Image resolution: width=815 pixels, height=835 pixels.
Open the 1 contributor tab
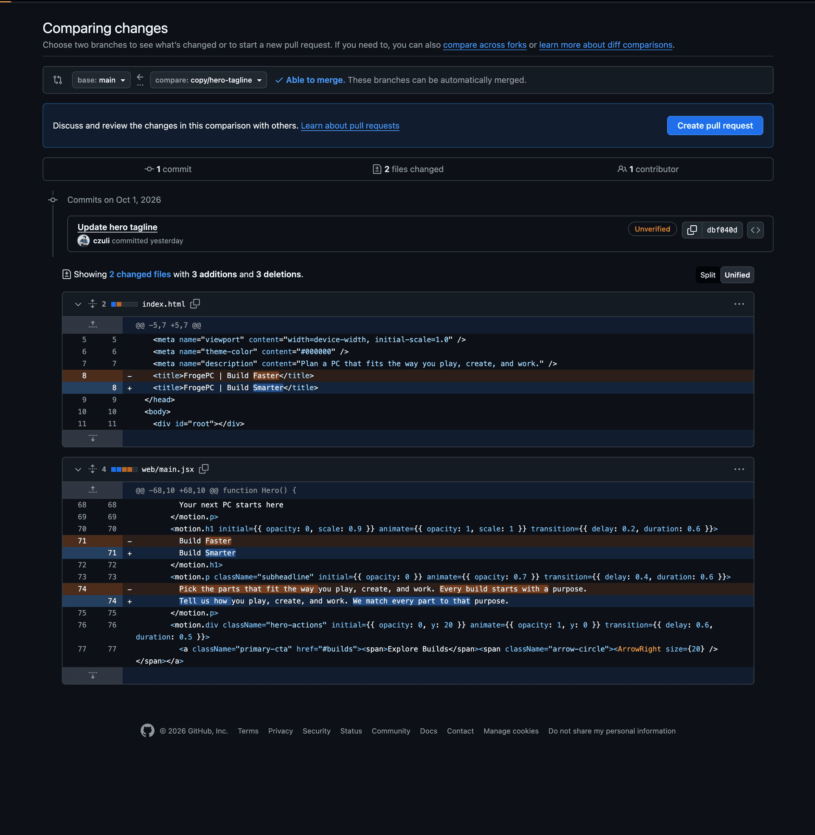648,169
